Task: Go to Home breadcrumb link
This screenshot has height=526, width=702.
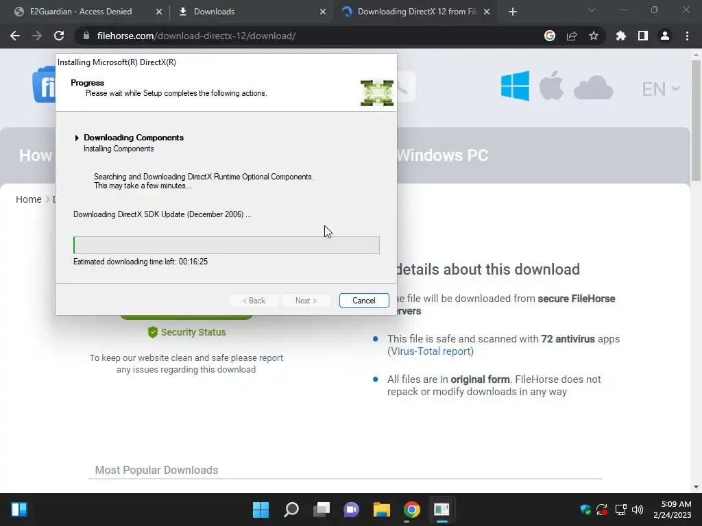Action: pyautogui.click(x=29, y=199)
